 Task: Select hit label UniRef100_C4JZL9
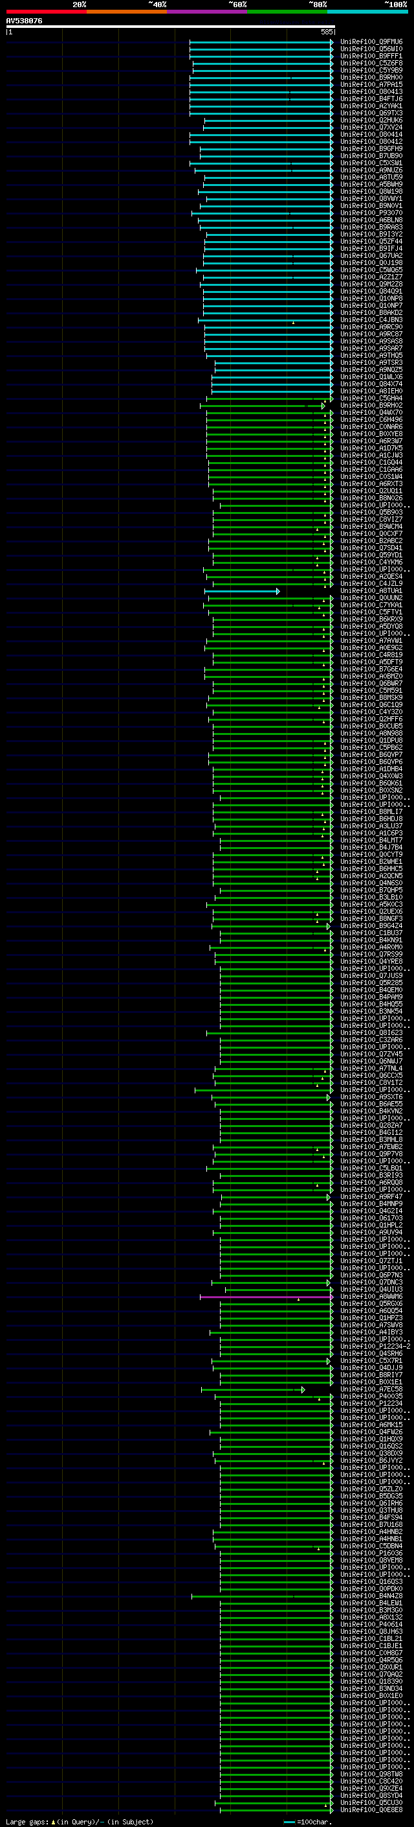(371, 584)
